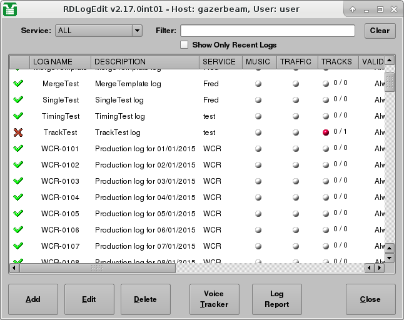Click the green checkmark beside WCR-0101

click(x=18, y=149)
